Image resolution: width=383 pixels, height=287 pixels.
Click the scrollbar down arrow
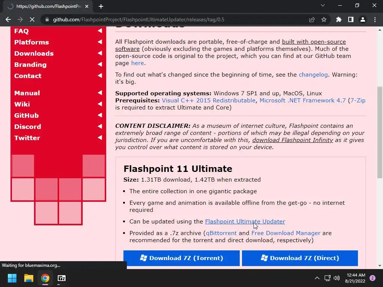click(x=380, y=266)
